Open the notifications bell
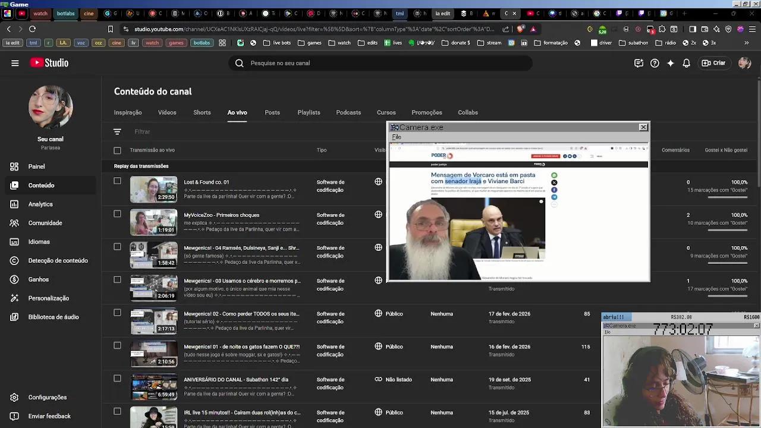761x428 pixels. point(687,63)
